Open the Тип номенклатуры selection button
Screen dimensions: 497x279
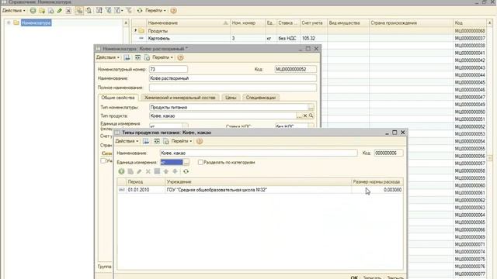click(311, 107)
